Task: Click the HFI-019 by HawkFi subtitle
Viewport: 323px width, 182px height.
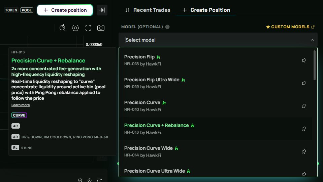Action: (x=142, y=87)
